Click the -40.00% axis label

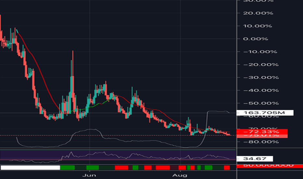coord(261,90)
